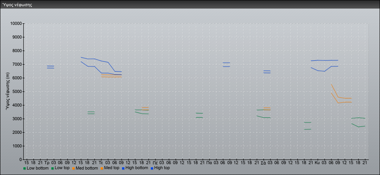This screenshot has width=380, height=175.
Task: Toggle the High bottom legend label
Action: click(137, 168)
